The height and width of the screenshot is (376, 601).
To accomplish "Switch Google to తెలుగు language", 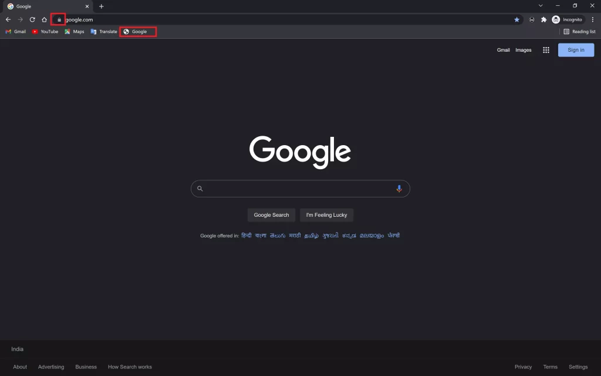I will tap(278, 235).
